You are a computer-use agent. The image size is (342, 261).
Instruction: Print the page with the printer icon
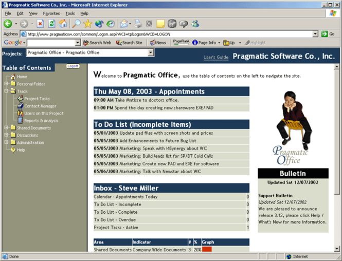[138, 24]
